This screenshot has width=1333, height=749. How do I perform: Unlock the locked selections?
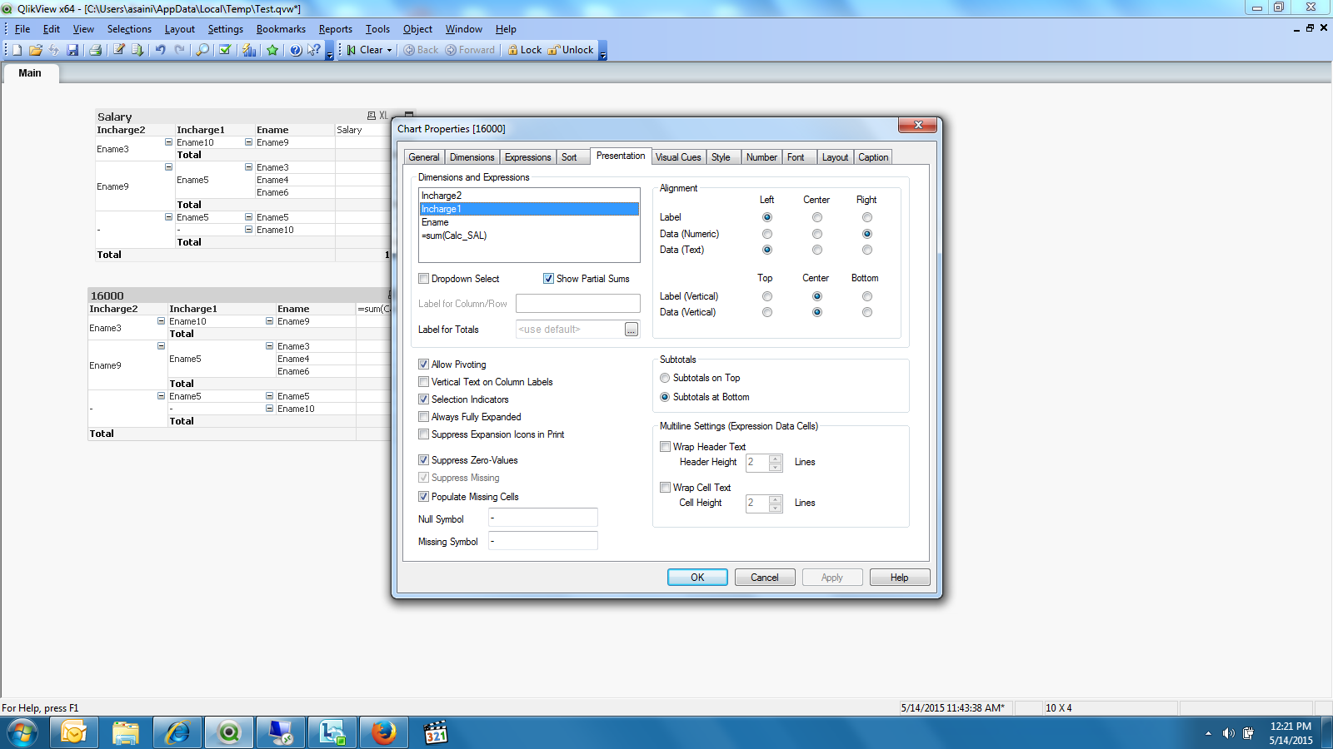(x=571, y=50)
